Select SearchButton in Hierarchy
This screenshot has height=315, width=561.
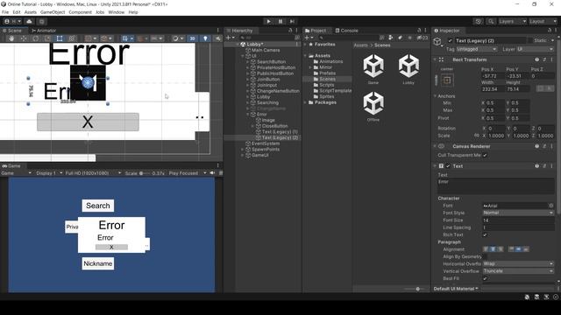click(271, 62)
